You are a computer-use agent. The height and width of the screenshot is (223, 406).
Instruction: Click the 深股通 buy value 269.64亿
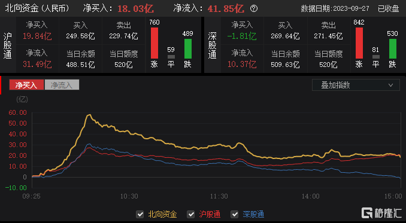point(285,36)
